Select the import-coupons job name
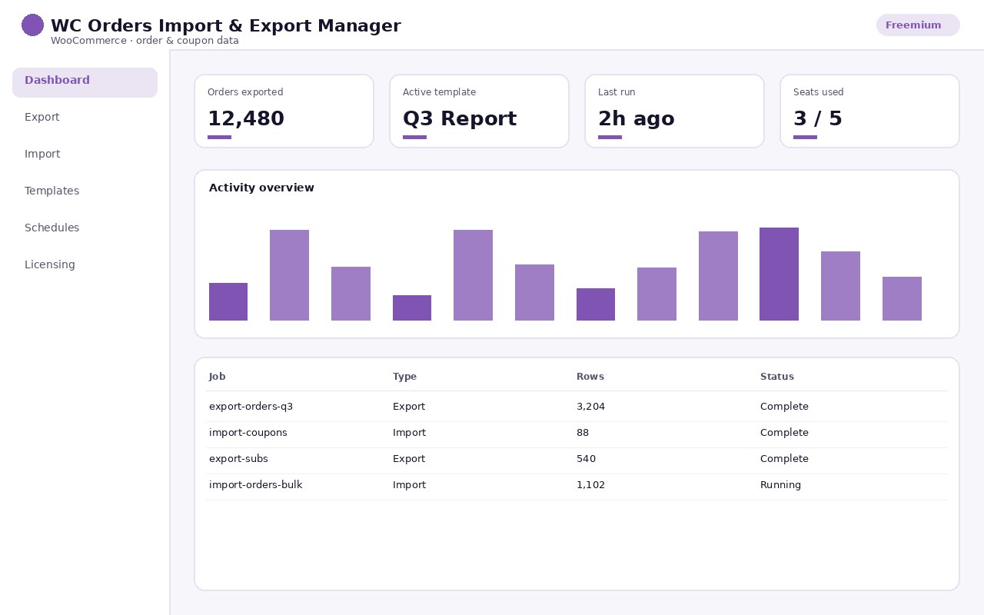The image size is (984, 615). click(x=248, y=433)
